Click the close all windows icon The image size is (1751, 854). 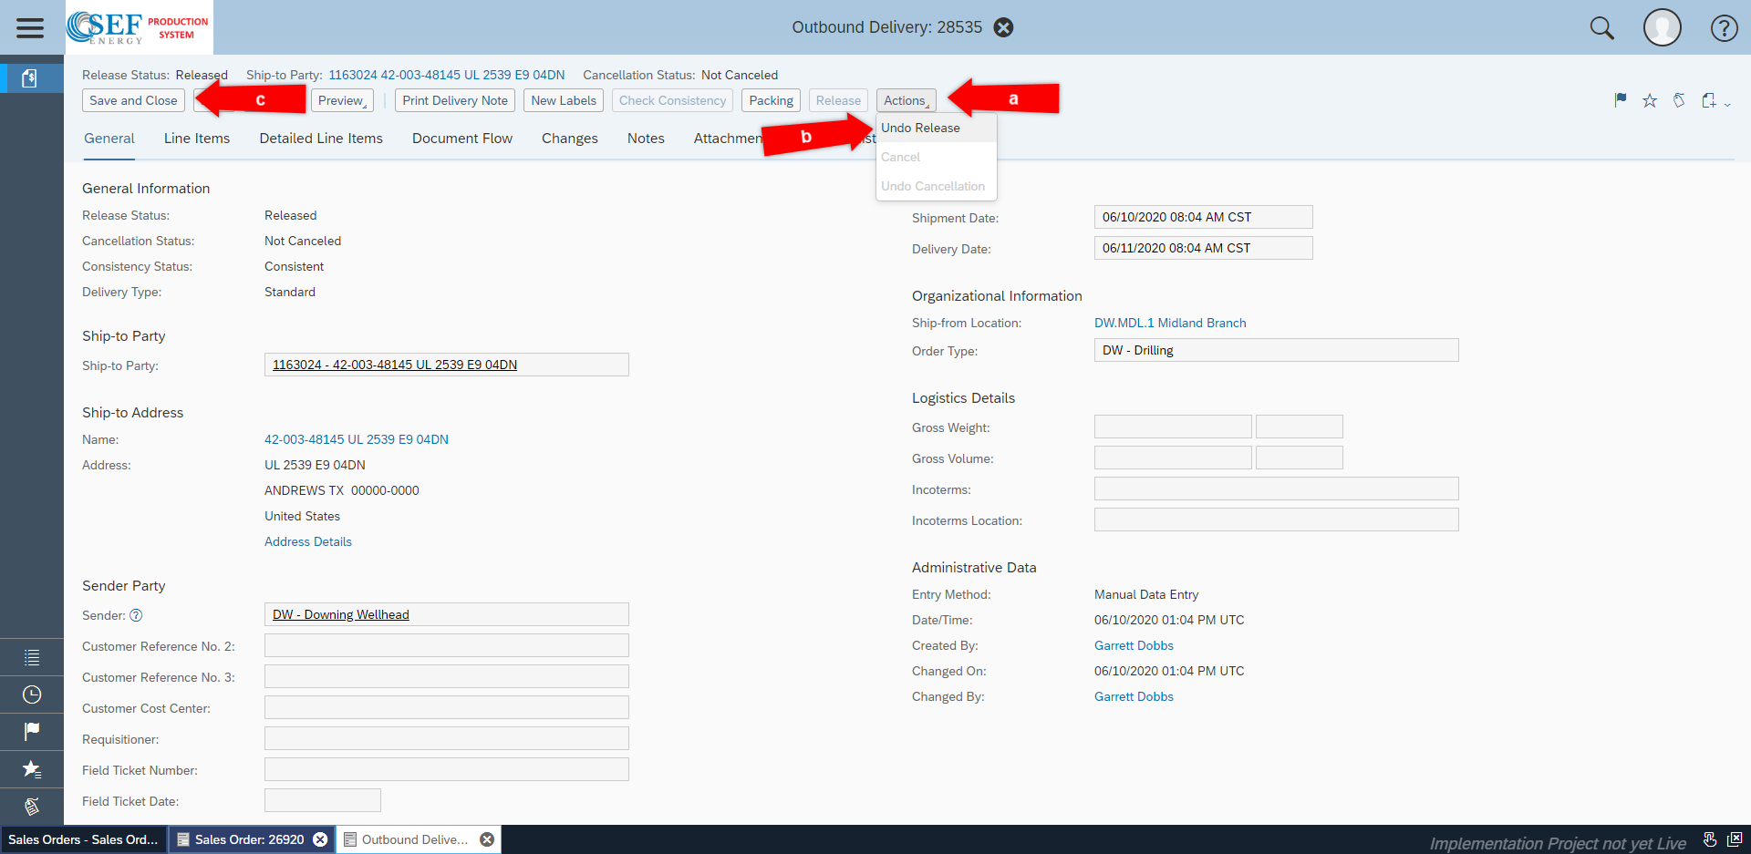pos(1735,840)
